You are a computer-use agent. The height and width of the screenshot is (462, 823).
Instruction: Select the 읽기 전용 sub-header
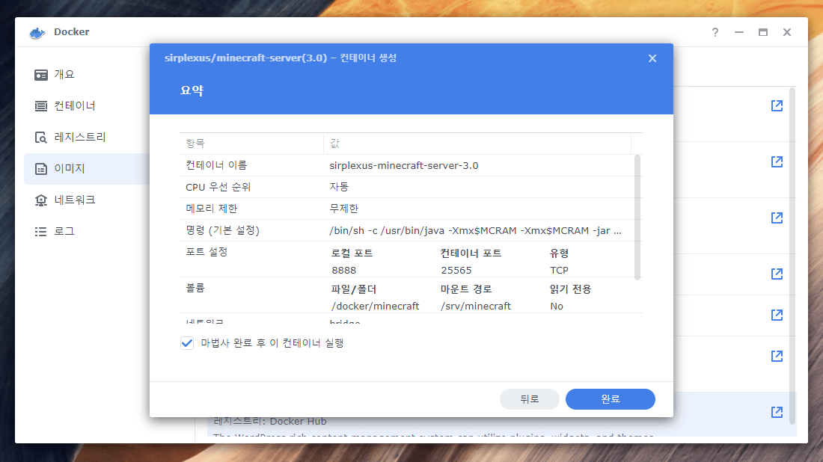pyautogui.click(x=571, y=289)
